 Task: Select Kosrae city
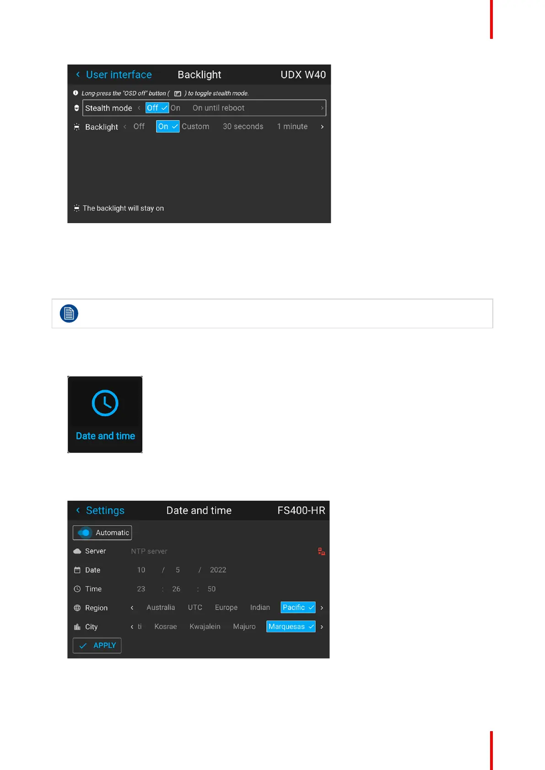(165, 627)
